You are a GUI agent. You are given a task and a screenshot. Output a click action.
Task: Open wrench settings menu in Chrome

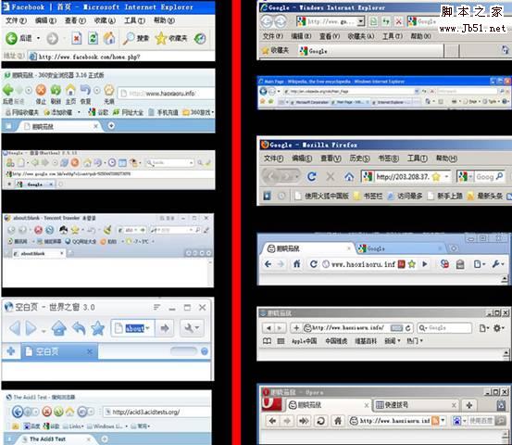498,263
